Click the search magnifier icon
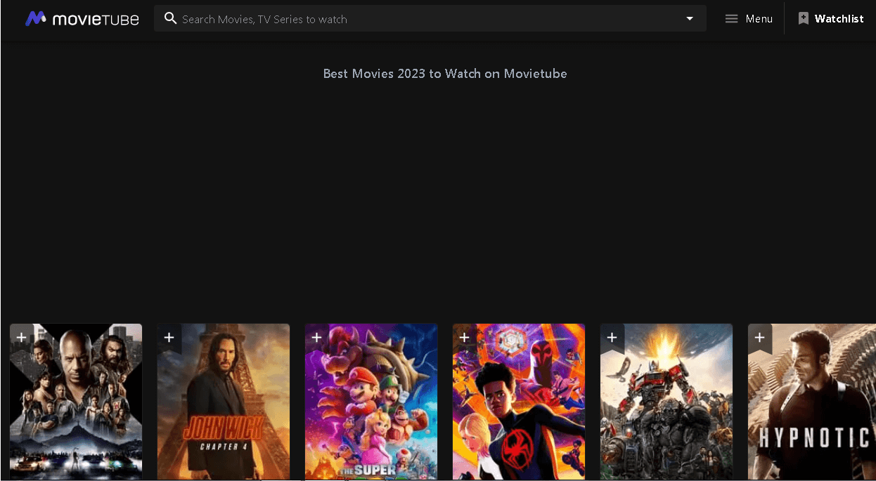876x481 pixels. (x=170, y=18)
